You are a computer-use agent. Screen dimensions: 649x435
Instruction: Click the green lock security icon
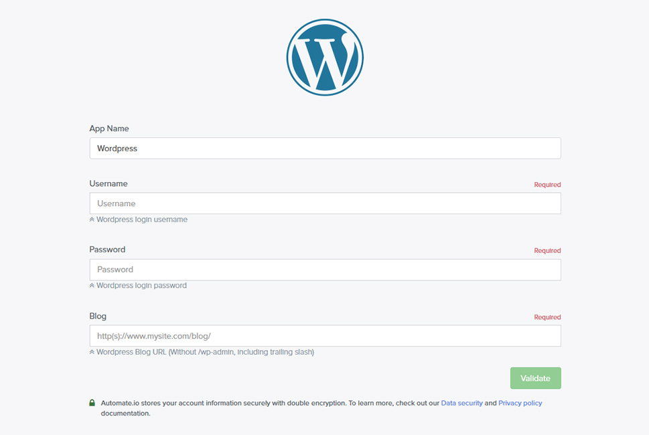click(x=92, y=403)
